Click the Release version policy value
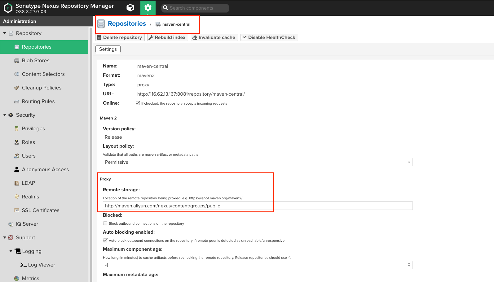494x282 pixels. 113,137
